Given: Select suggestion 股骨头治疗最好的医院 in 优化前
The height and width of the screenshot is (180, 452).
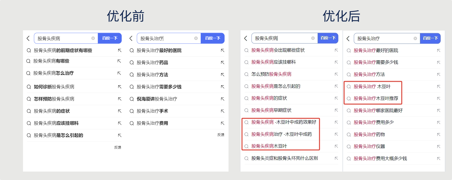Looking at the screenshot, I should [159, 50].
